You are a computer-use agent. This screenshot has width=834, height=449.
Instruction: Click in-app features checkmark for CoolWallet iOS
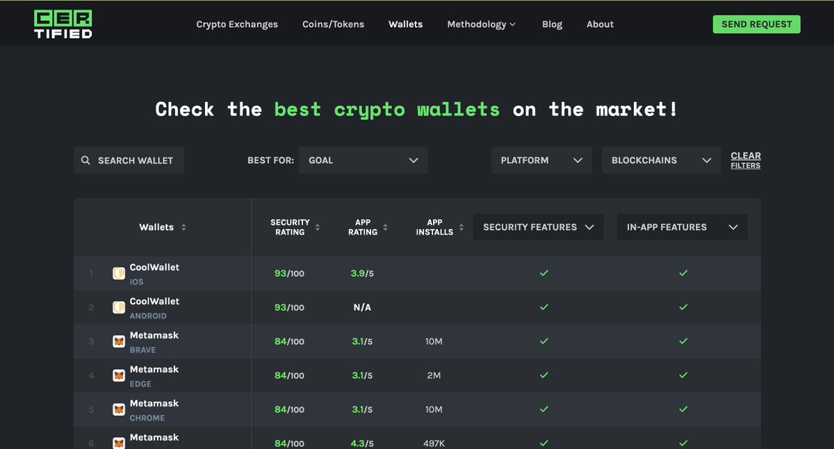683,273
